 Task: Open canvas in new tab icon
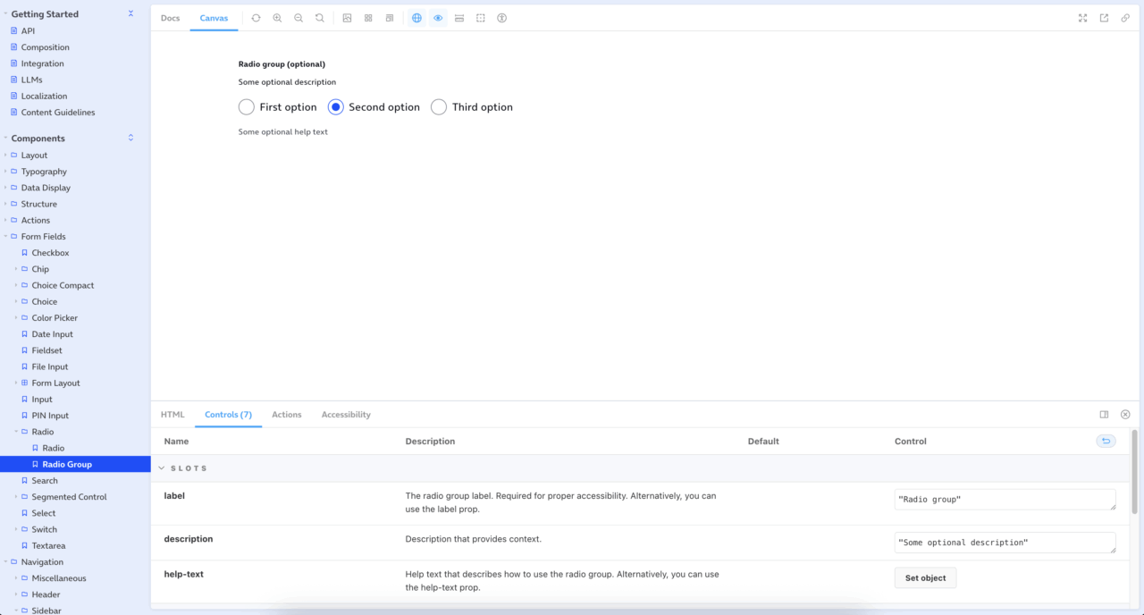point(1104,18)
